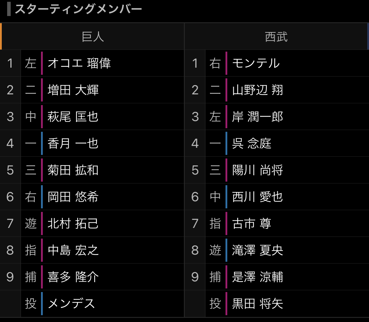Viewport: 369px width, 322px height.
Task: Open Giants pitcher メンデス
Action: (71, 304)
